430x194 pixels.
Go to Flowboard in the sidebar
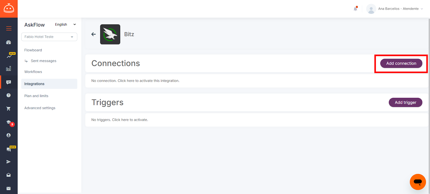tap(33, 50)
